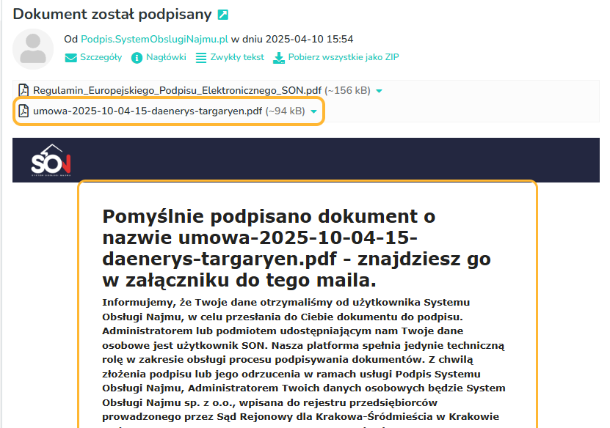Image resolution: width=610 pixels, height=428 pixels.
Task: Open sender link Podpis.SystemObslugiNajmu.pl
Action: (x=154, y=40)
